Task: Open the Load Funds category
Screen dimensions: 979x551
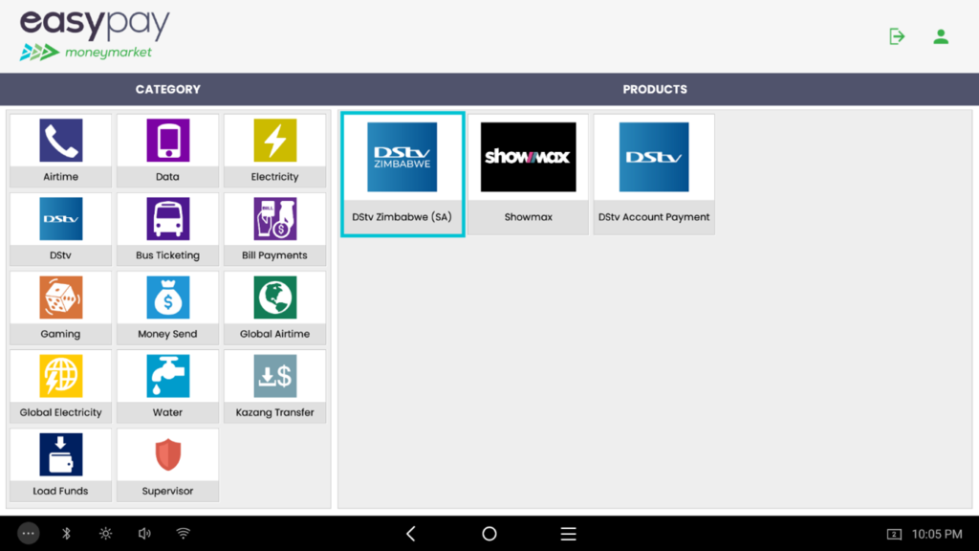Action: (x=60, y=465)
